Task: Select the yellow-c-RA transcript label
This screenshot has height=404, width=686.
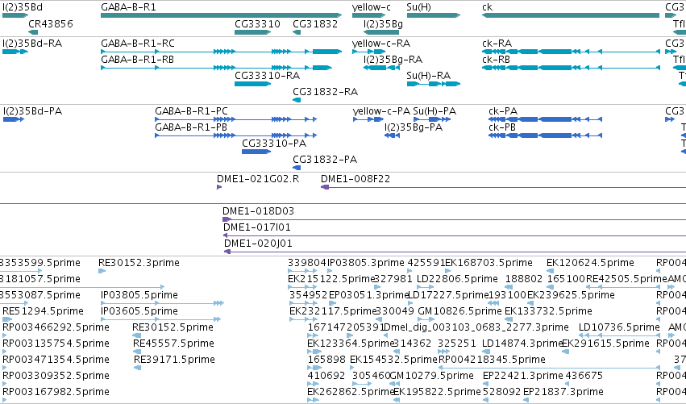Action: pyautogui.click(x=380, y=44)
